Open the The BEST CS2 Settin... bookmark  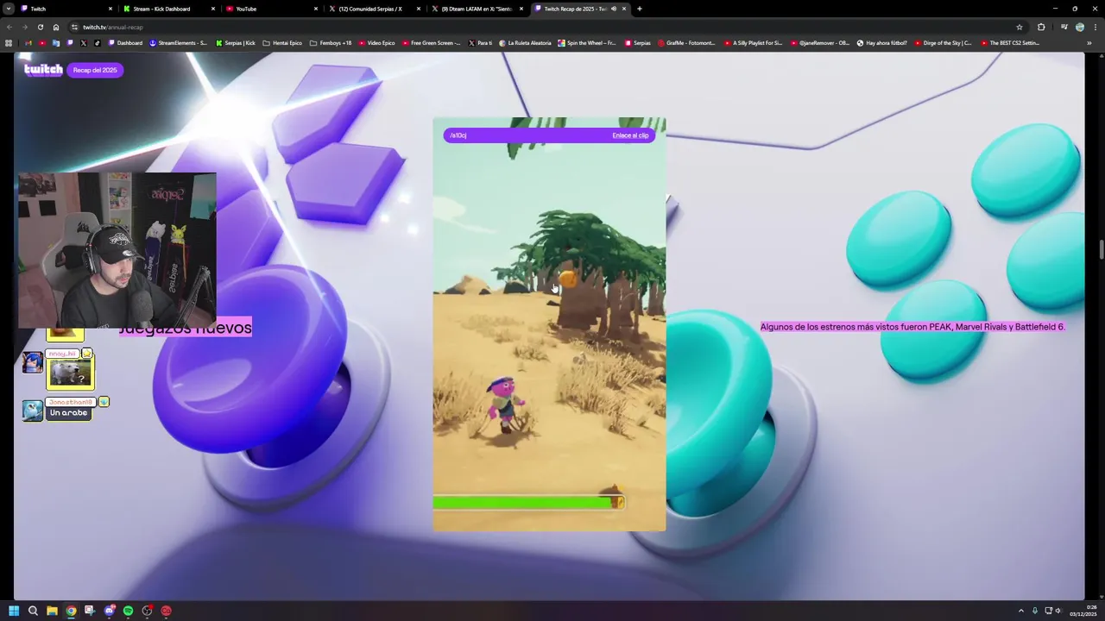(1009, 43)
